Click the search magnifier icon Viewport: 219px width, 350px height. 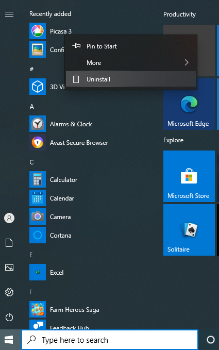pos(32,340)
